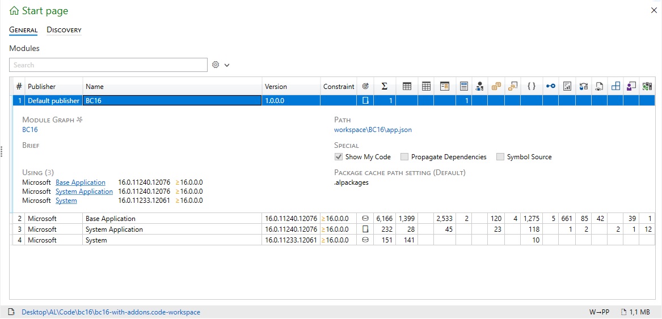Click the database exchange icon header above 85
Viewport: 662px width, 319px height.
click(x=584, y=86)
